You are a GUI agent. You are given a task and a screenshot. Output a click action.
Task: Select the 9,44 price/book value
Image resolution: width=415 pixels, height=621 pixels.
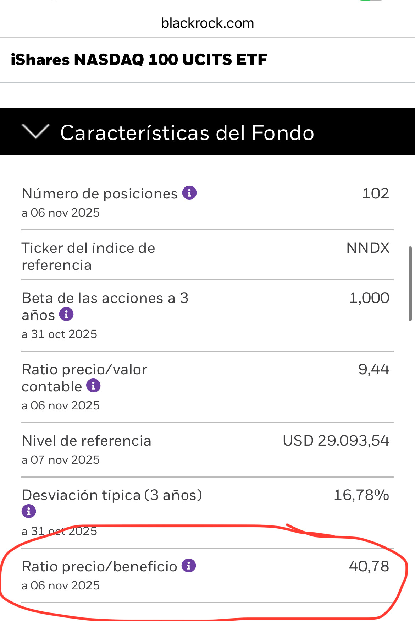pos(374,369)
